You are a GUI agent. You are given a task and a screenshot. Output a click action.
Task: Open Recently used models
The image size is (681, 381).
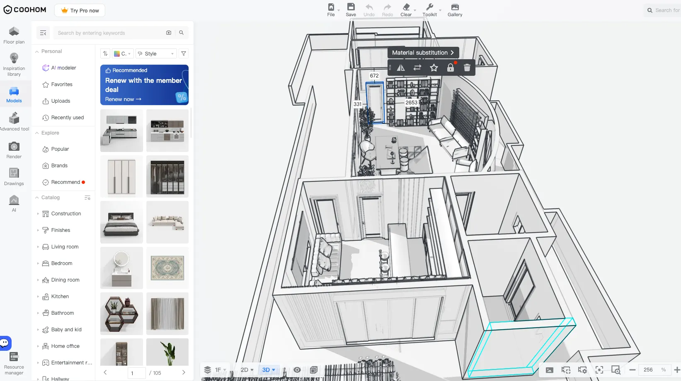[63, 118]
